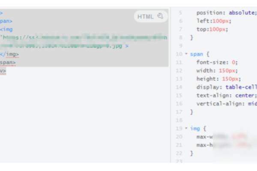Click the HTML language label
The height and width of the screenshot is (171, 257).
coord(145,17)
